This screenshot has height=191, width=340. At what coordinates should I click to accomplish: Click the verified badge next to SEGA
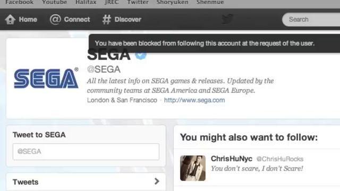pyautogui.click(x=141, y=55)
